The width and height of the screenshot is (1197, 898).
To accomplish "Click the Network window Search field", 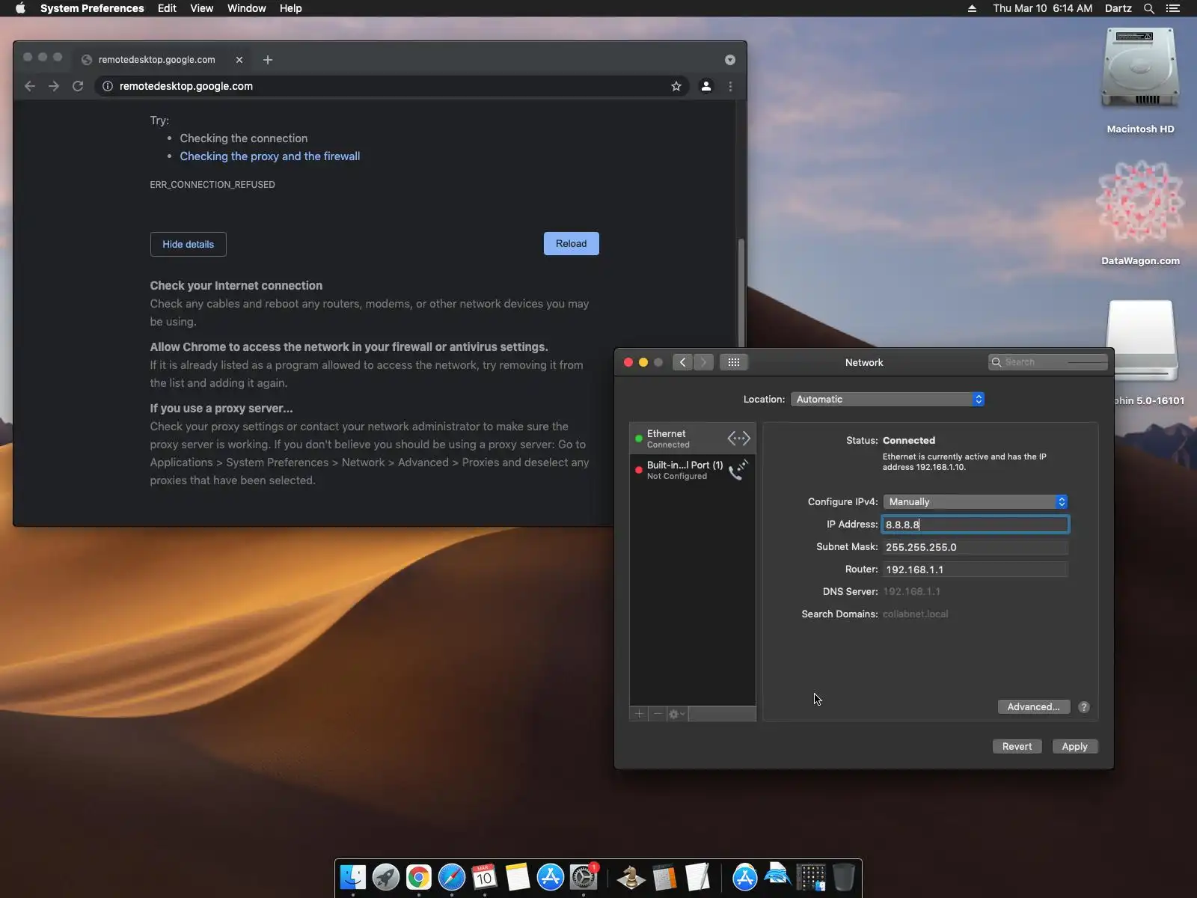I will click(x=1047, y=362).
